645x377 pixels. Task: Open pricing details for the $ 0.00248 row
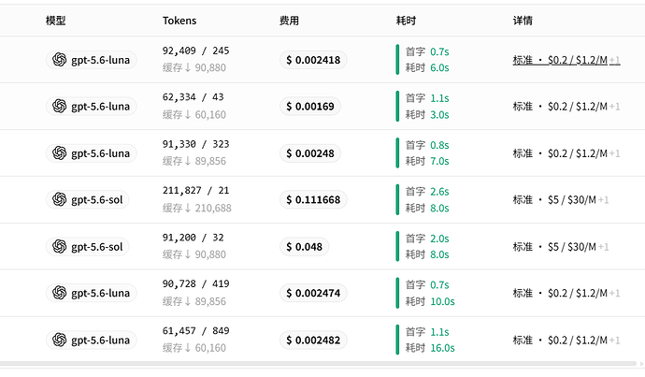point(566,153)
